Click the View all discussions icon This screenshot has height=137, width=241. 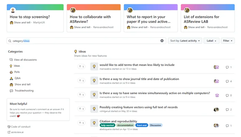[x=11, y=60]
